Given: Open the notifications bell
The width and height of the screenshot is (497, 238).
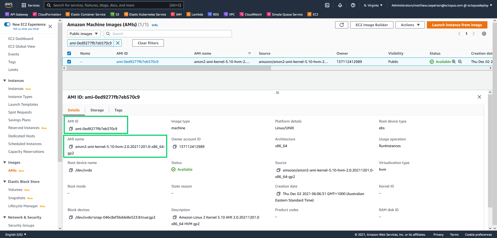Looking at the screenshot, I should tap(340, 5).
